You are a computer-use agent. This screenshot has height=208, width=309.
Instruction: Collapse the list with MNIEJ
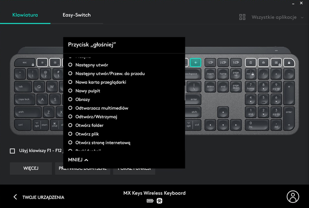(78, 160)
